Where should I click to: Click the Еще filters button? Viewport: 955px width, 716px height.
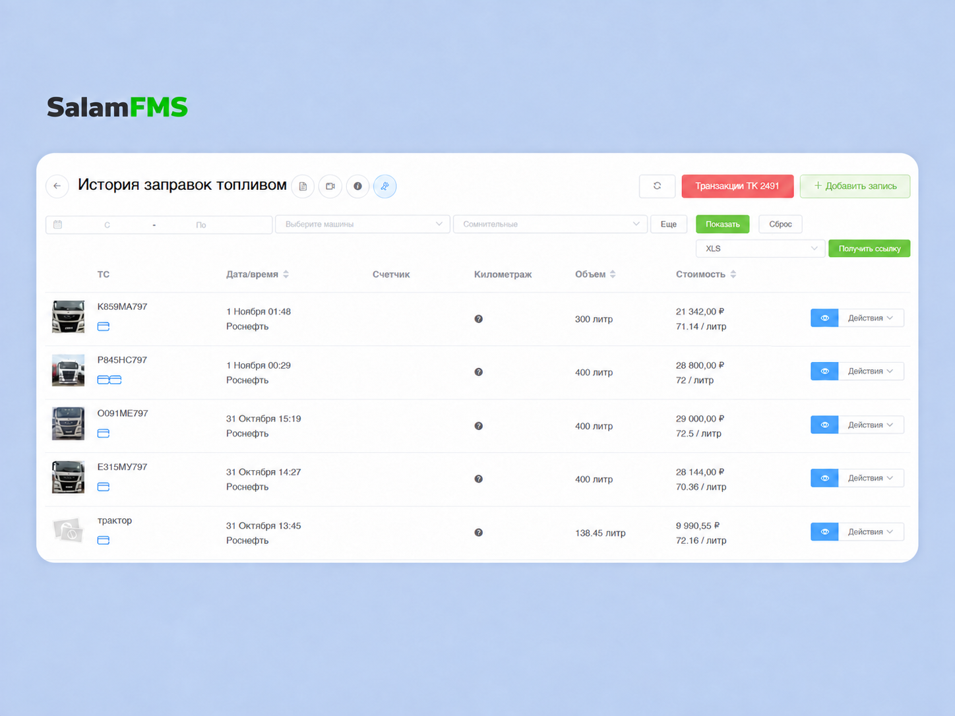(x=669, y=224)
